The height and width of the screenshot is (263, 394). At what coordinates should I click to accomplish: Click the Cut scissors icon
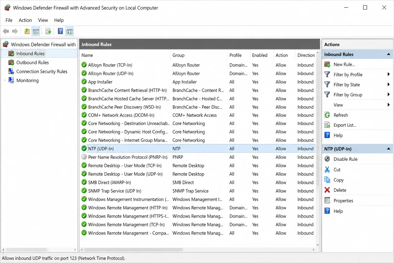coord(327,170)
